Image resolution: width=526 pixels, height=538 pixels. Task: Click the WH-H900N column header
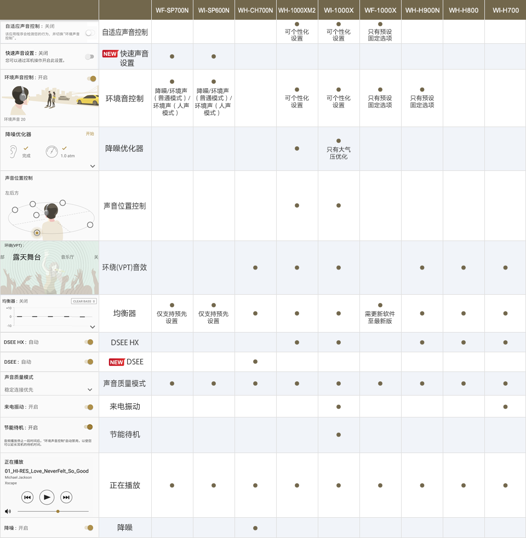(422, 10)
